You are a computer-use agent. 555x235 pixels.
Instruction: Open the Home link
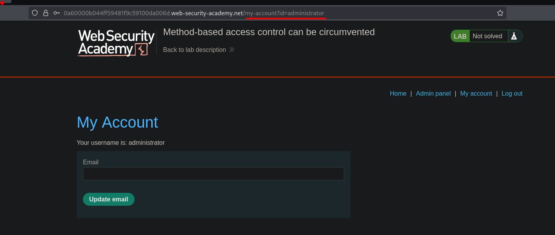pyautogui.click(x=398, y=93)
